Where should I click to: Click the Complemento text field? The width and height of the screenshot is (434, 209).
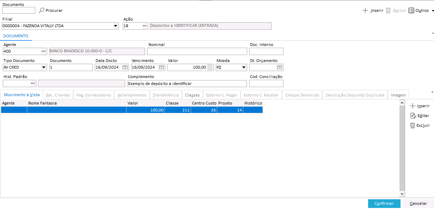pyautogui.click(x=187, y=83)
